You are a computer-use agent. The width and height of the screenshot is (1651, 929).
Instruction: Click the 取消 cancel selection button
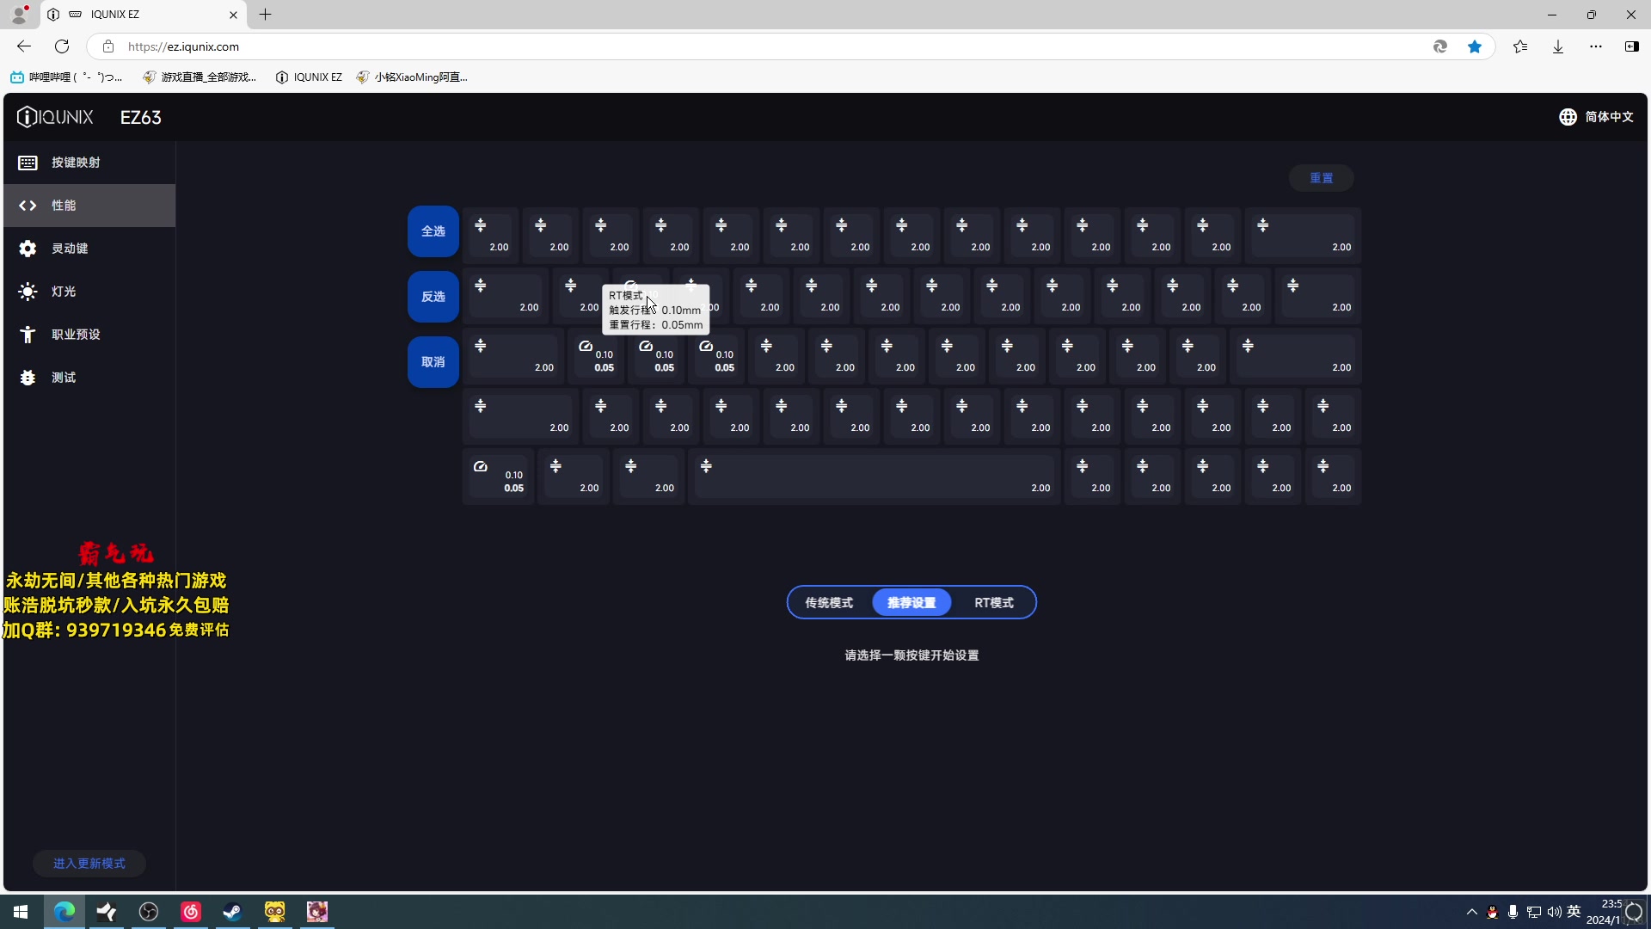click(433, 362)
